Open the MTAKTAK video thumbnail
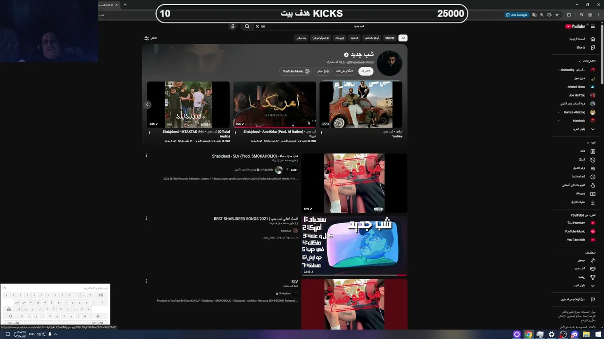This screenshot has width=604, height=339. [x=188, y=105]
